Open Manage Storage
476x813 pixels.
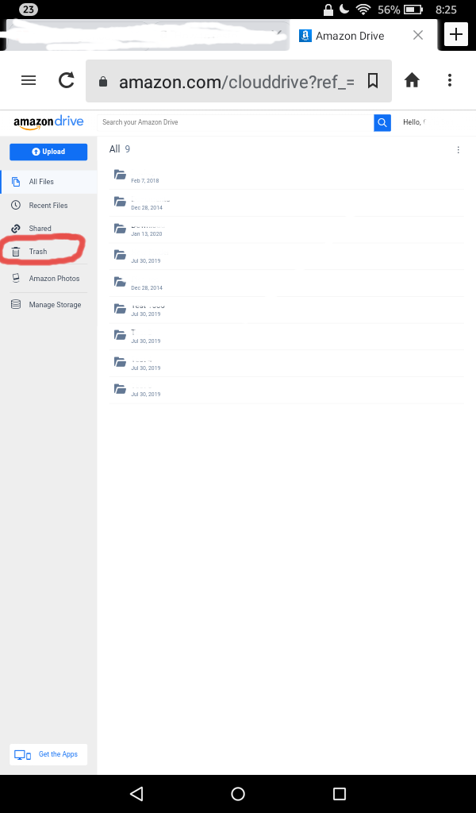coord(55,305)
